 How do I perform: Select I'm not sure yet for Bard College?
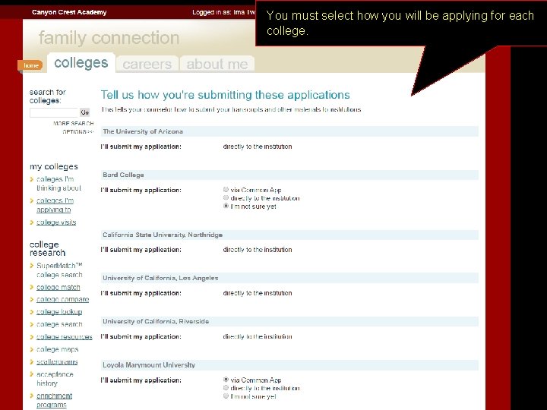click(226, 206)
